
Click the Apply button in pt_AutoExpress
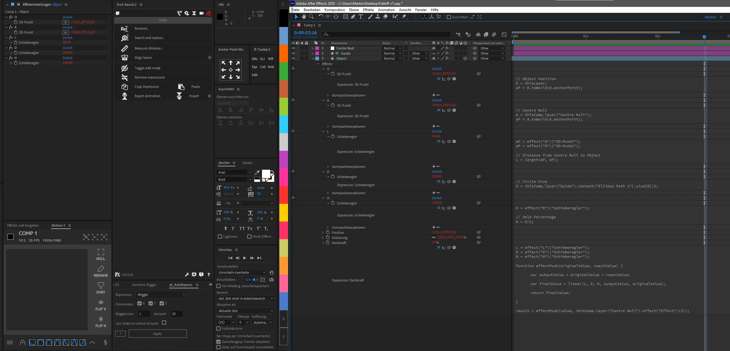158,334
